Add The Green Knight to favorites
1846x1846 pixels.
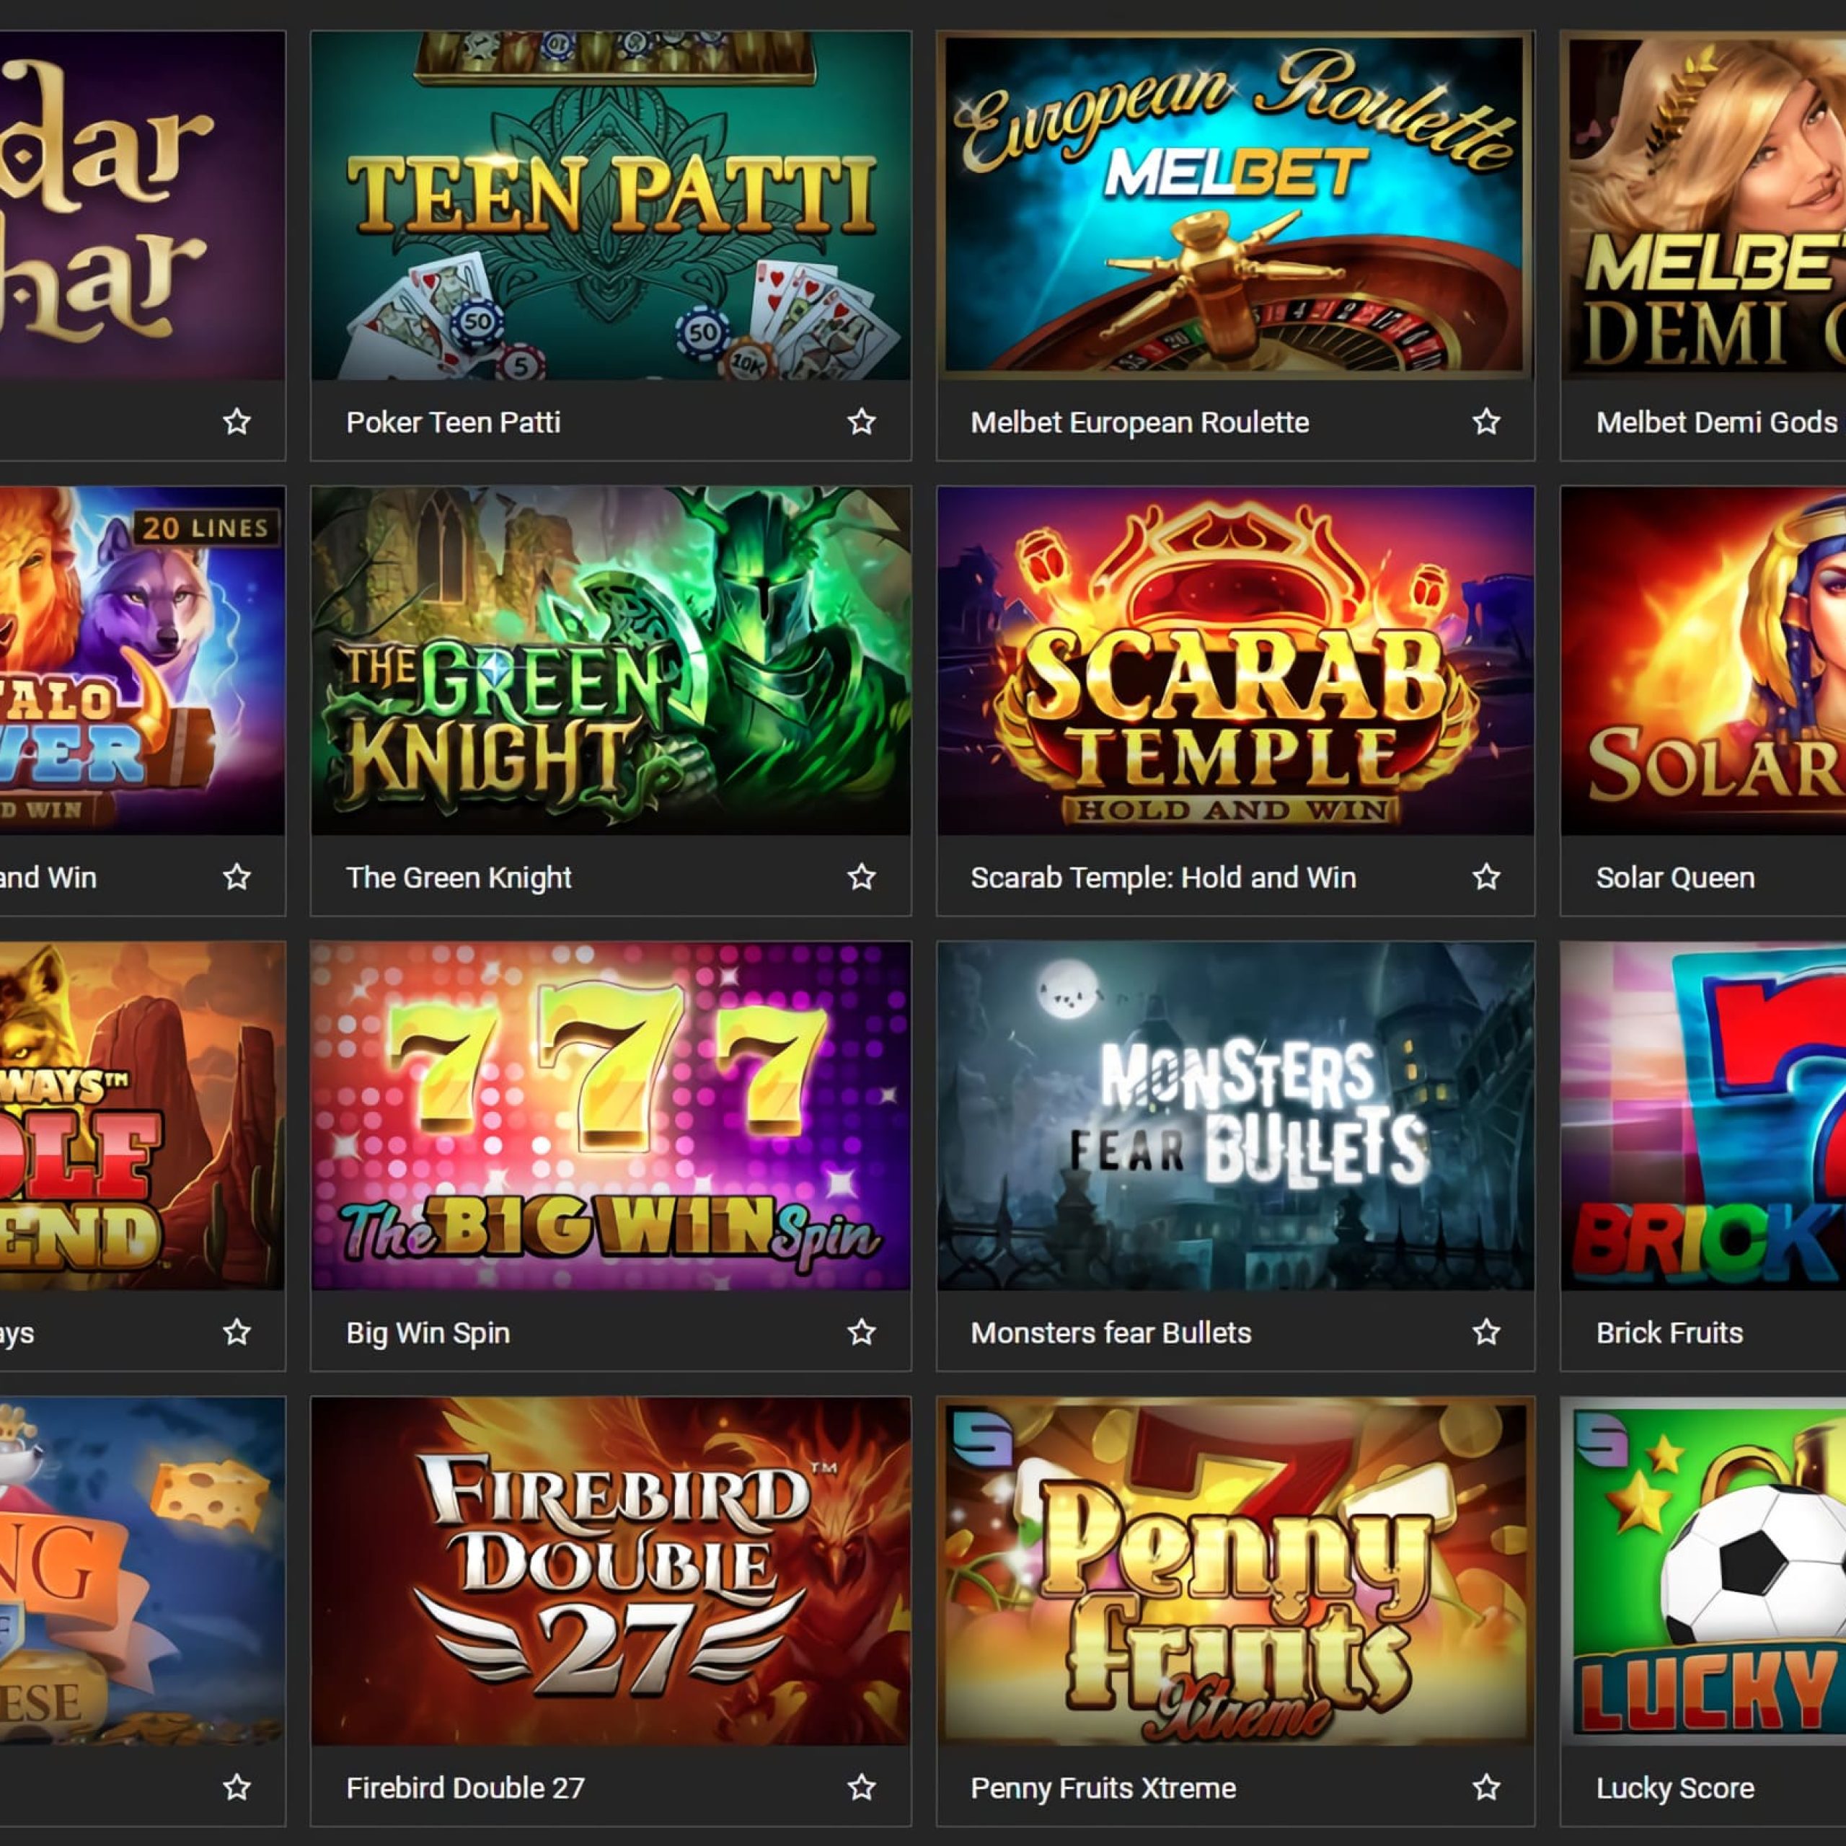point(861,876)
